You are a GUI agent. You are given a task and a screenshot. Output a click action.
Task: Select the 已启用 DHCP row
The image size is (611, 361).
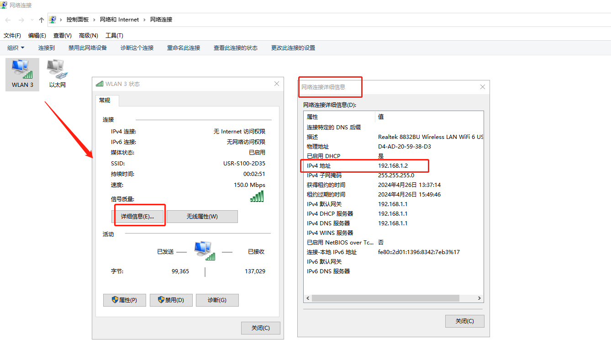[393, 156]
